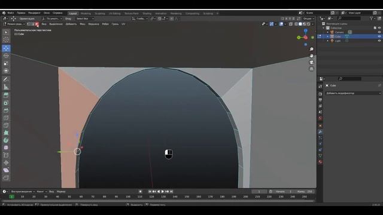Activate the Scale tool
The image size is (383, 215).
coord(6,63)
